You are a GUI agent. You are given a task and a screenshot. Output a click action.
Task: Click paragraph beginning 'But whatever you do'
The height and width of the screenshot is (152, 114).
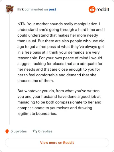coord(60,102)
